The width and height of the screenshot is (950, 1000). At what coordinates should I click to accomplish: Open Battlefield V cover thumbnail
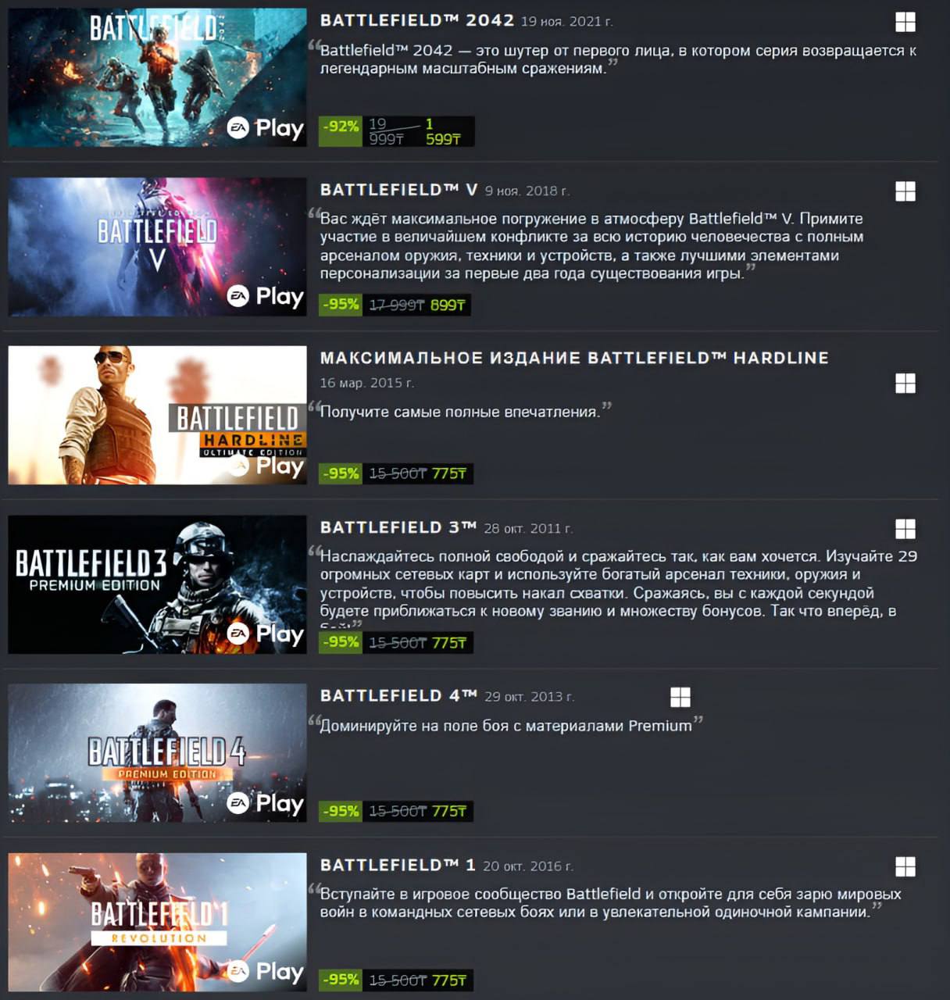point(157,247)
